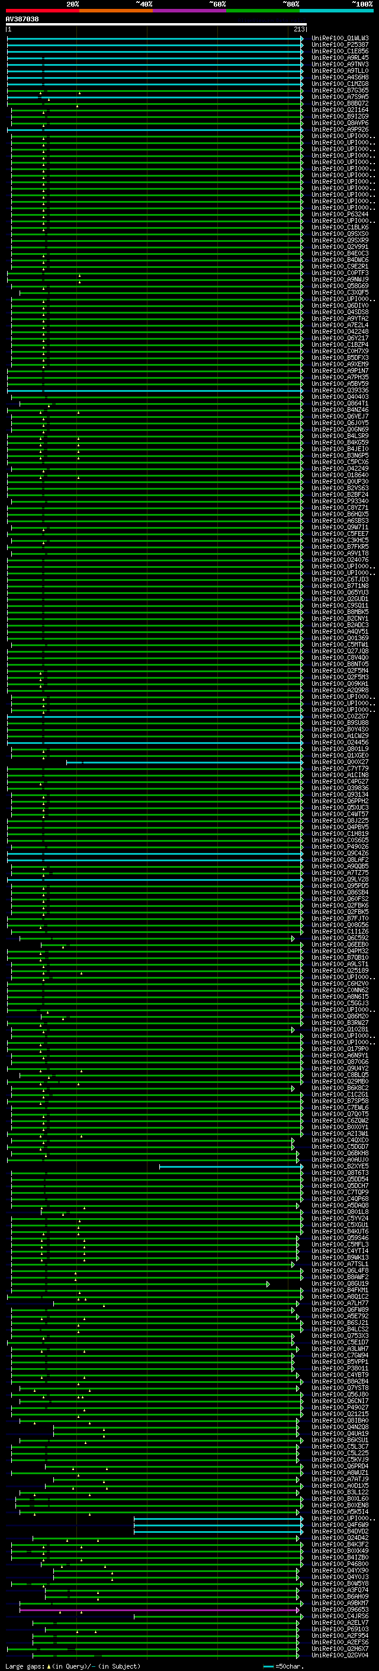Select the AV387038 query title
This screenshot has width=379, height=1671.
tap(22, 20)
